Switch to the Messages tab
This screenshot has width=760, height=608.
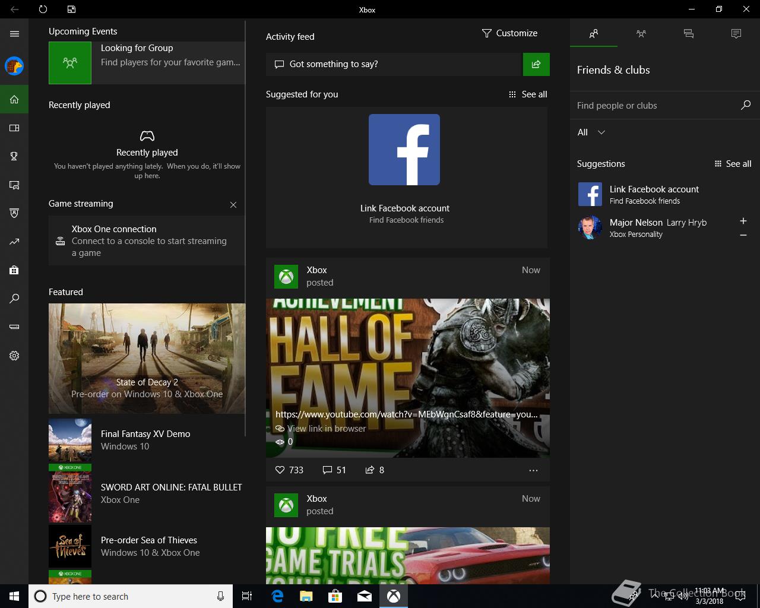click(x=689, y=34)
